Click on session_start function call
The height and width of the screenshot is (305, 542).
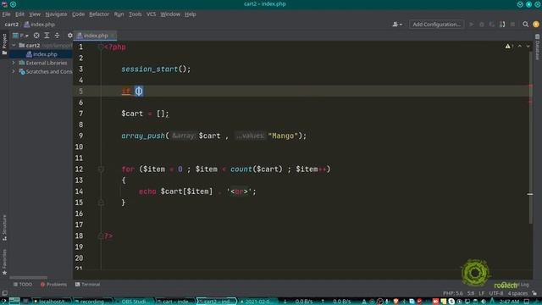coord(149,69)
